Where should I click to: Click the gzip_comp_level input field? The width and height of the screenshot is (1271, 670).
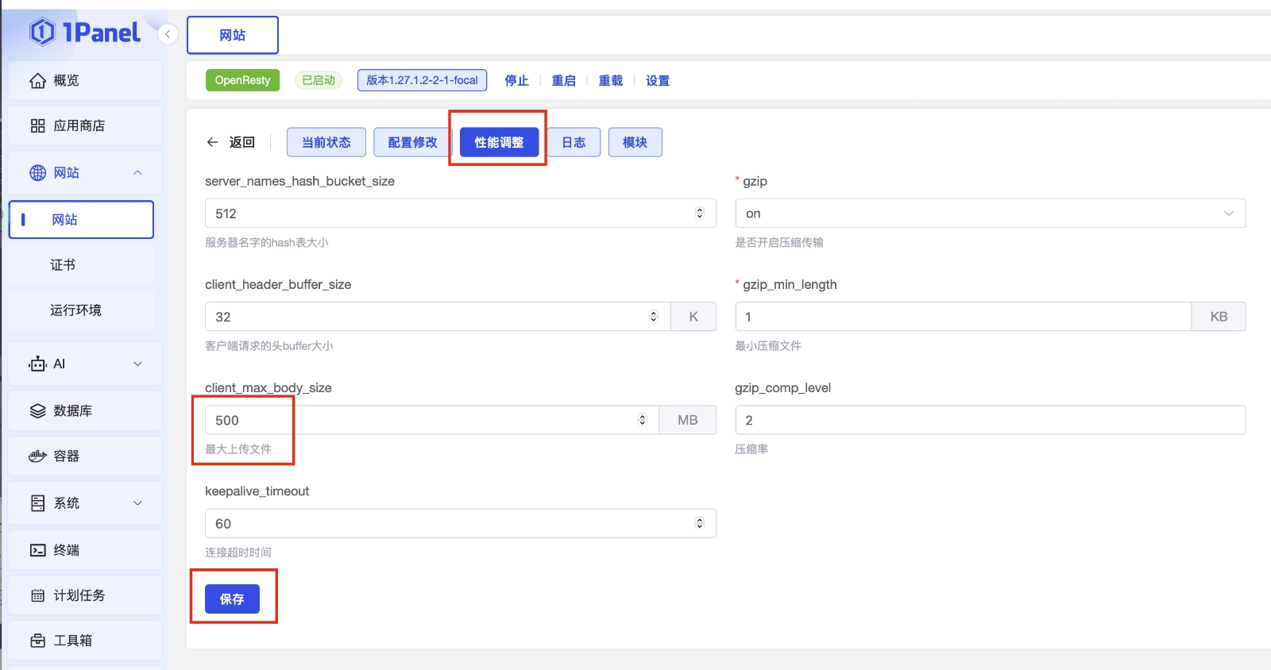[990, 420]
